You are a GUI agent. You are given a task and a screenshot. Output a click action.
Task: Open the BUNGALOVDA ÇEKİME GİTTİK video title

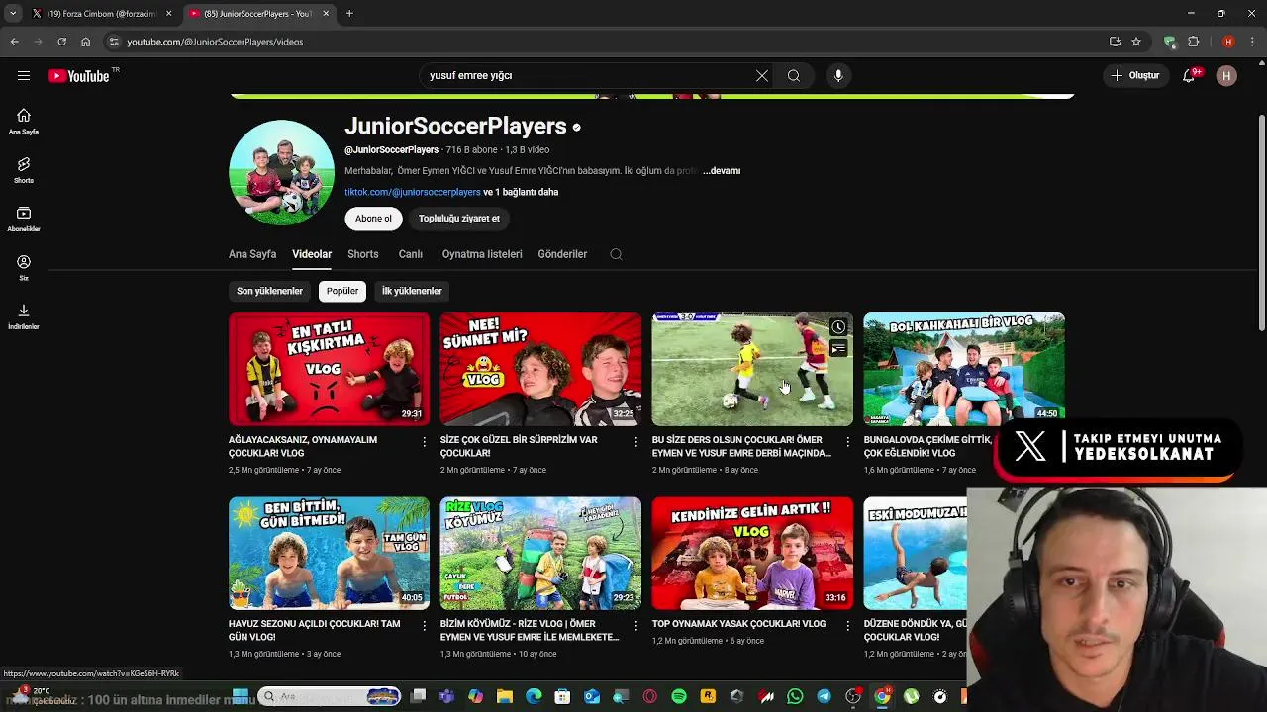(927, 446)
